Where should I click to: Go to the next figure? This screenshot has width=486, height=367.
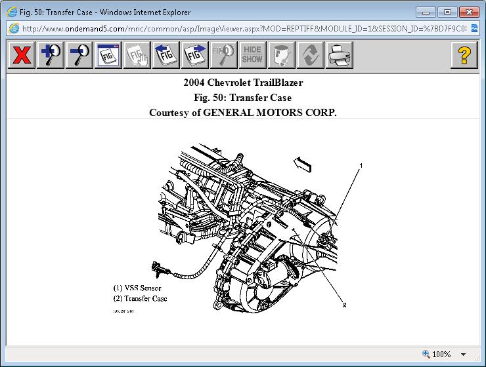click(195, 55)
